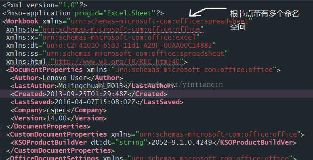Click the opening LastSaved tag

[x=32, y=102]
